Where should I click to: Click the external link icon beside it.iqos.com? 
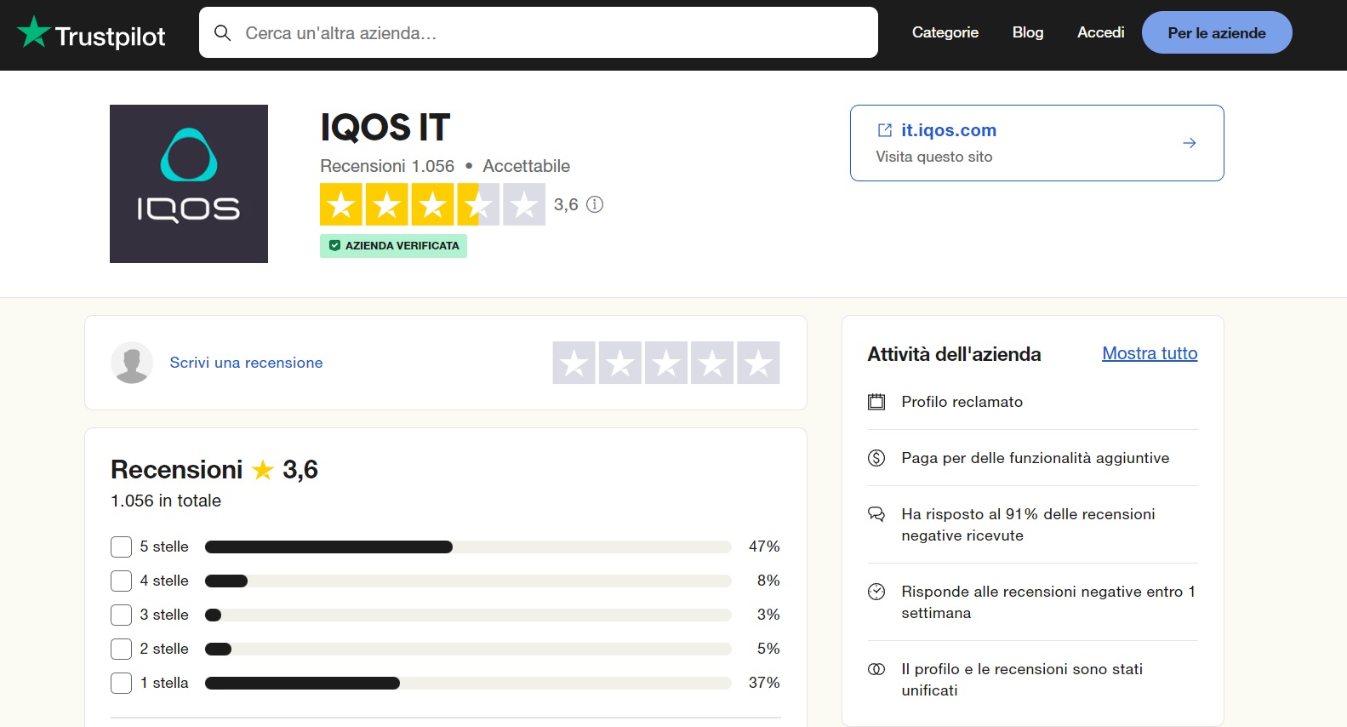pyautogui.click(x=884, y=130)
